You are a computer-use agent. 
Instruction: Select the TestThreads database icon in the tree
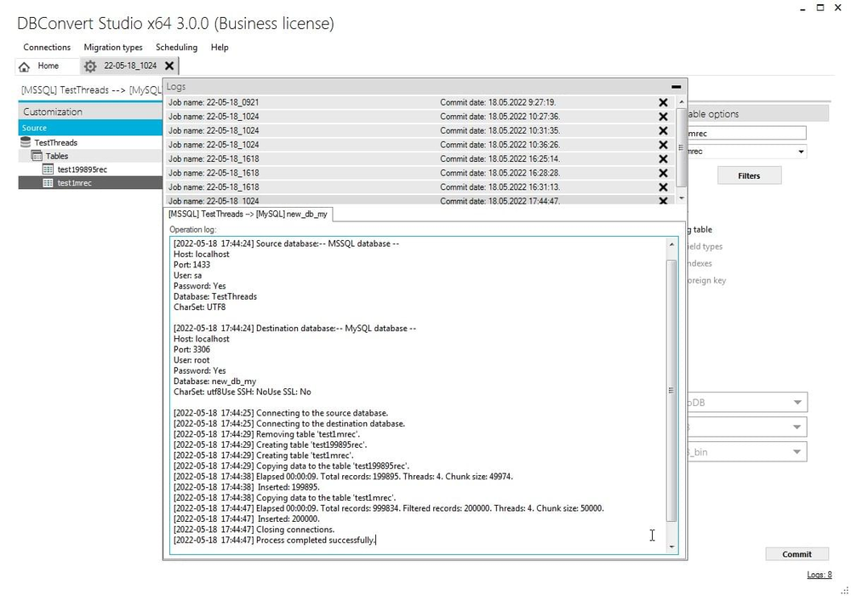pos(26,143)
